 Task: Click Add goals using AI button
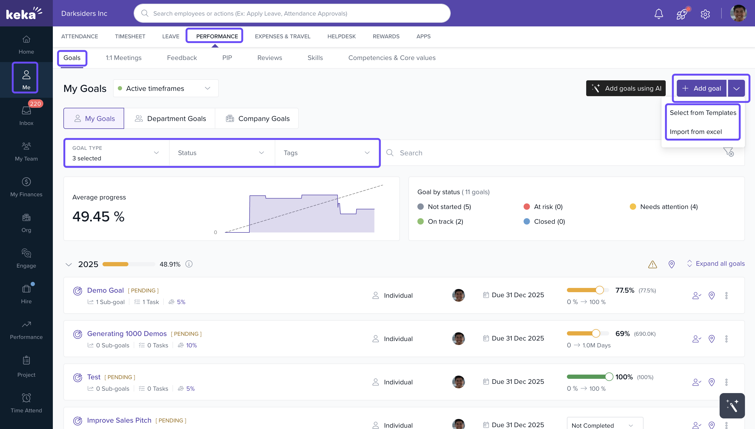click(626, 88)
